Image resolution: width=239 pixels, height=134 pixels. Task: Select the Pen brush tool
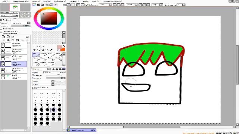click(36, 55)
